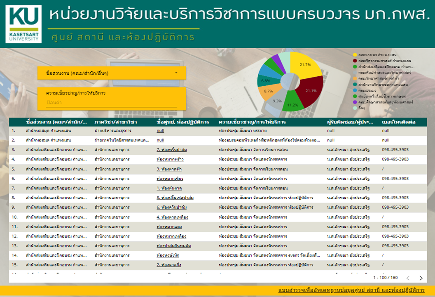Image resolution: width=435 pixels, height=297 pixels.
Task: Select สำนักหอสมุด กำแพงแสน cell in row 1
Action: click(48, 131)
